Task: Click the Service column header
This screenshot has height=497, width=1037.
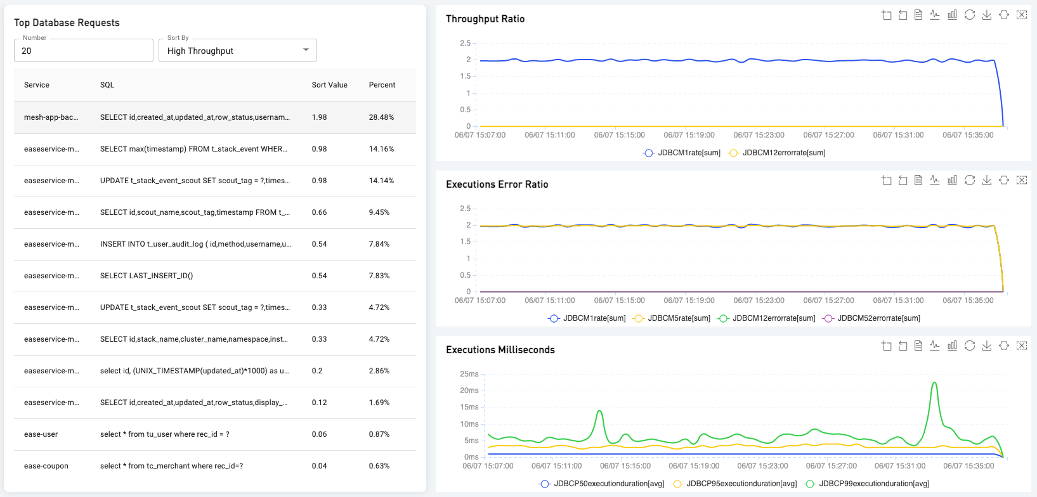Action: pyautogui.click(x=37, y=85)
